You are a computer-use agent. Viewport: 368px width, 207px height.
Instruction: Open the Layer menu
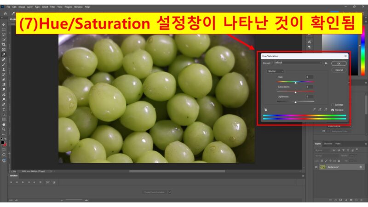point(30,7)
